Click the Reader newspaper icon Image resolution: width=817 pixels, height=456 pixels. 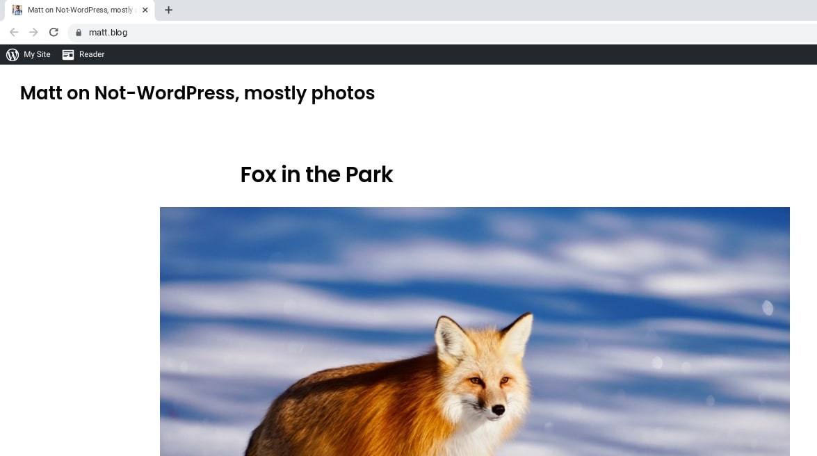point(68,54)
